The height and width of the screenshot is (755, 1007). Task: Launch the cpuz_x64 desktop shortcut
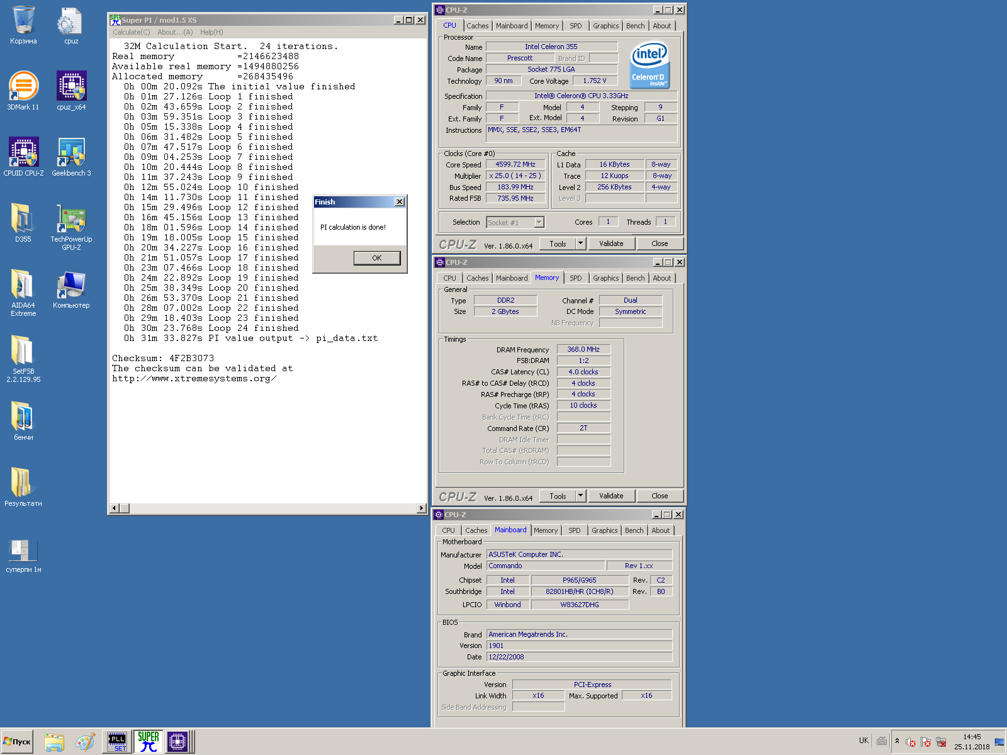tap(71, 91)
